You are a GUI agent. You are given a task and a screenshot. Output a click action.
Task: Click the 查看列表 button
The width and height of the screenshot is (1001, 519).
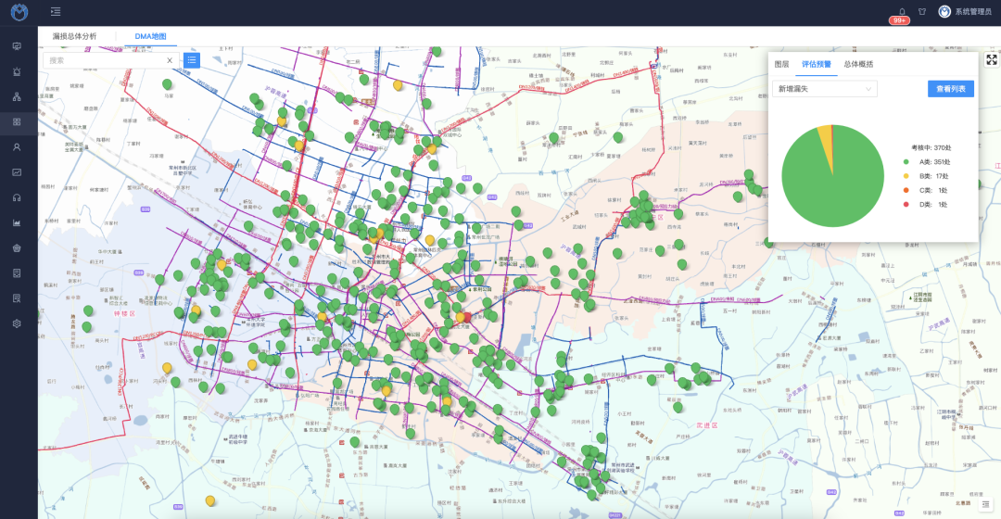(x=950, y=89)
